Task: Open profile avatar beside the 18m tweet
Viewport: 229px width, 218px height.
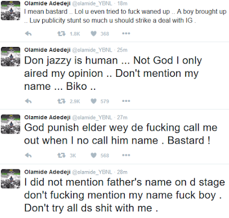Action: (10, 11)
